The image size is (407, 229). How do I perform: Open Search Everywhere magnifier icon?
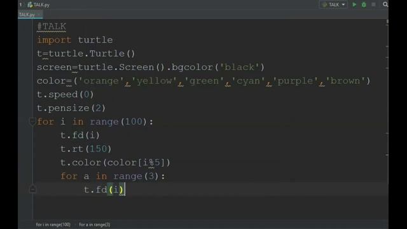(385, 4)
